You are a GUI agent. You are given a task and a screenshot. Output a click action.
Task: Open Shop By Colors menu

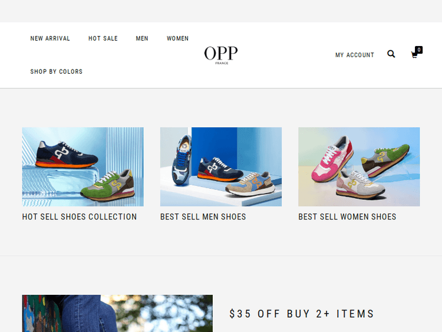click(57, 71)
